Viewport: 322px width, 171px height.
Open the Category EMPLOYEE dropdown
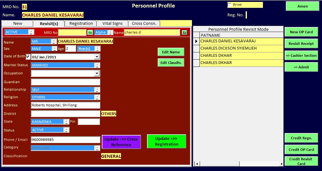(65, 148)
